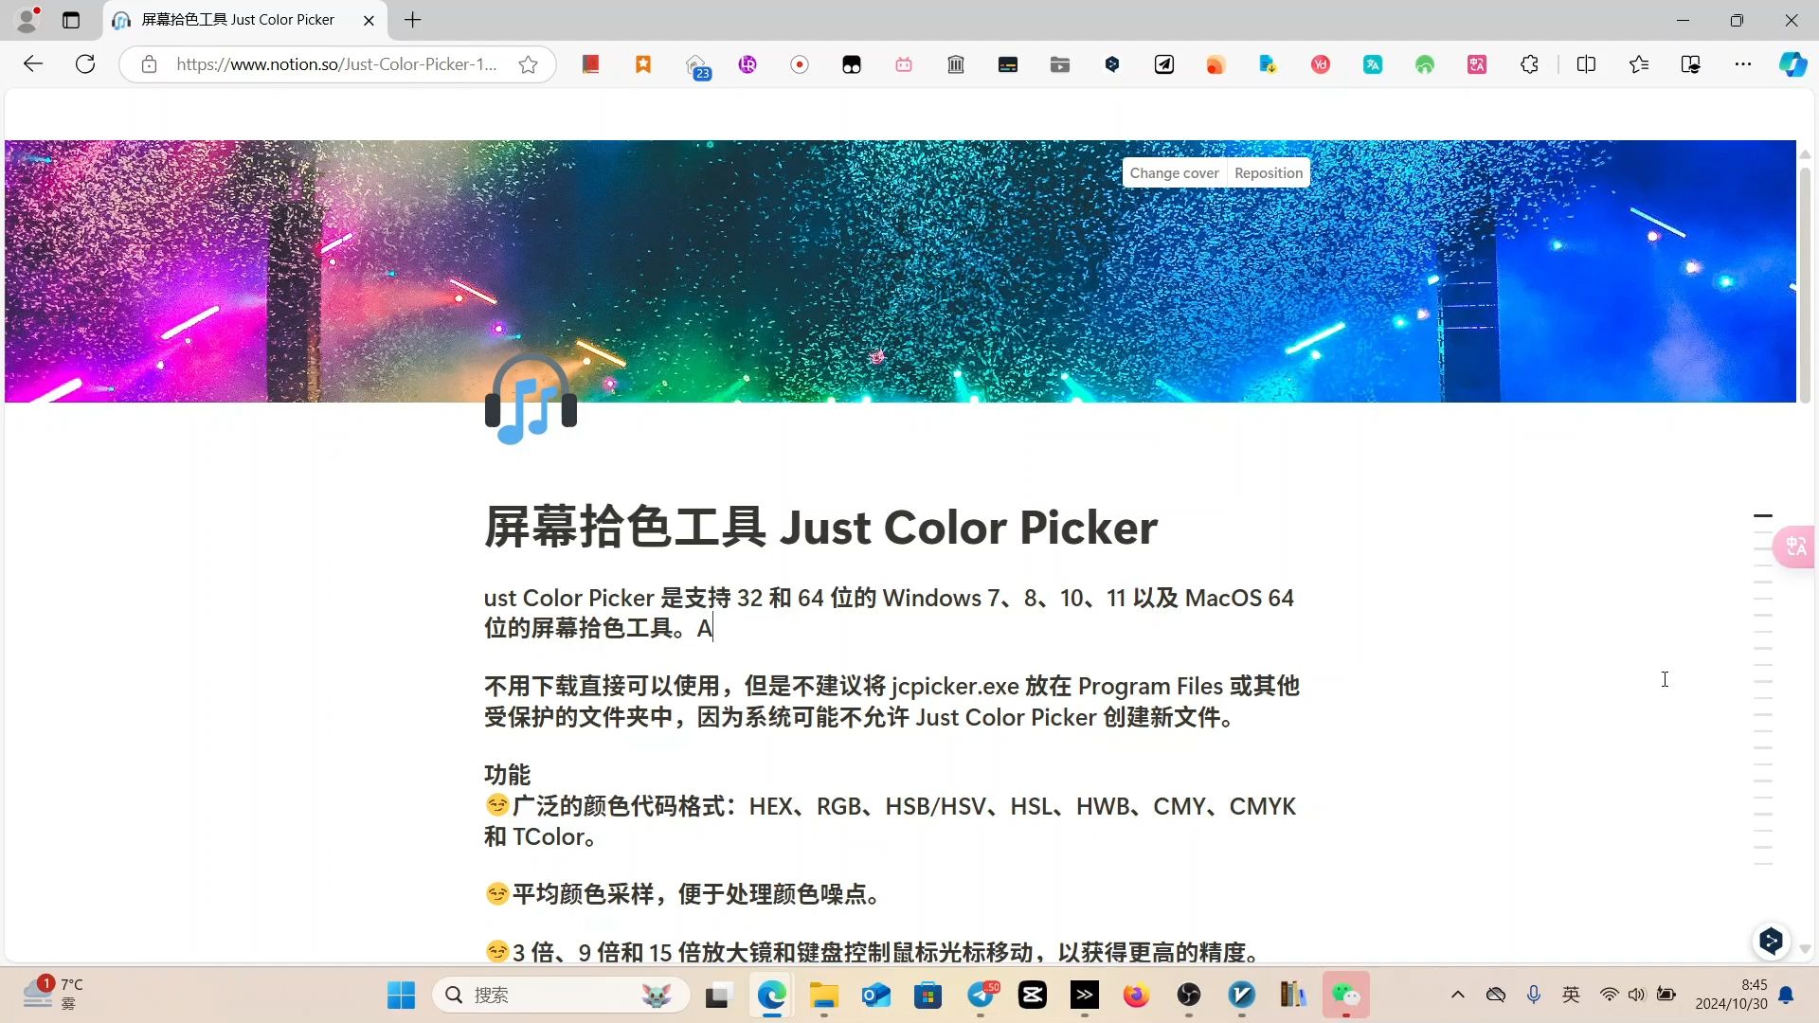Image resolution: width=1819 pixels, height=1023 pixels.
Task: Click the browser address bar URL
Action: pos(336,64)
